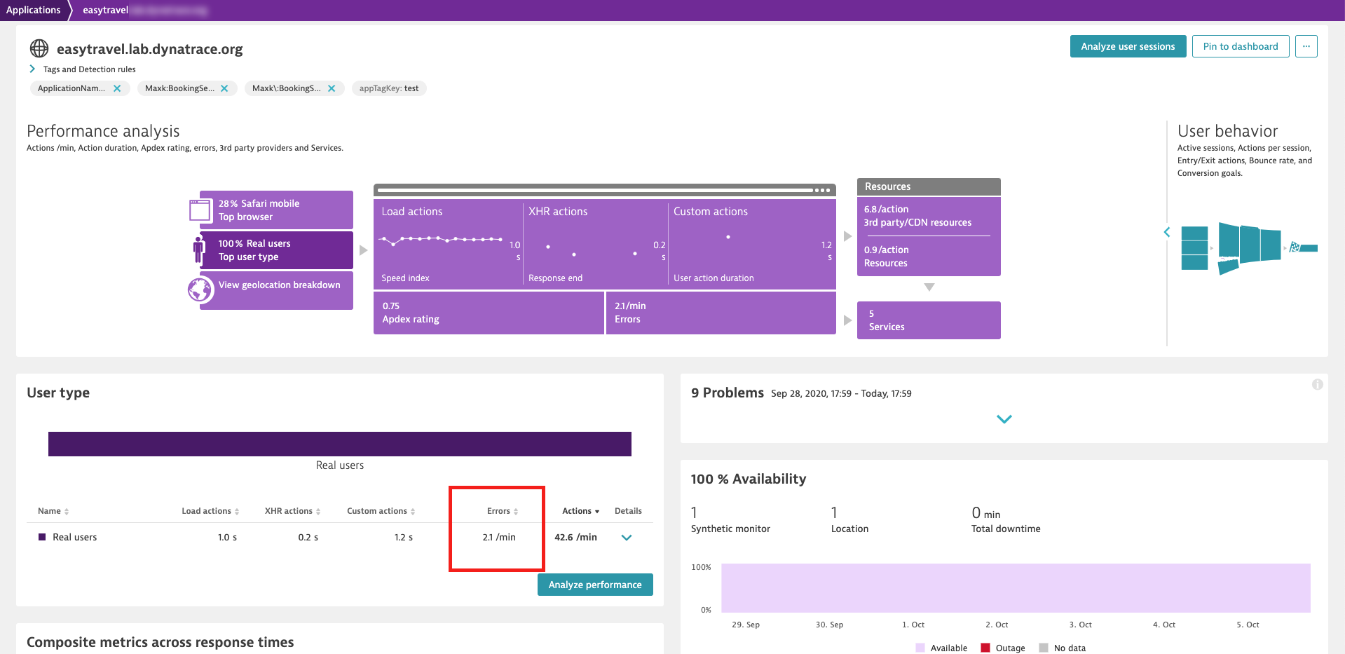Expand User behavior panel with left chevron

click(1167, 232)
